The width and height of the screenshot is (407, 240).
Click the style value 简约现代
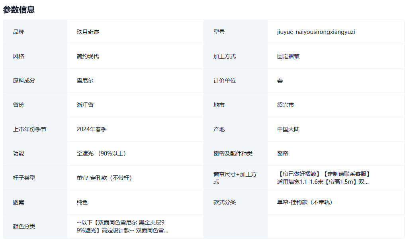pyautogui.click(x=88, y=56)
